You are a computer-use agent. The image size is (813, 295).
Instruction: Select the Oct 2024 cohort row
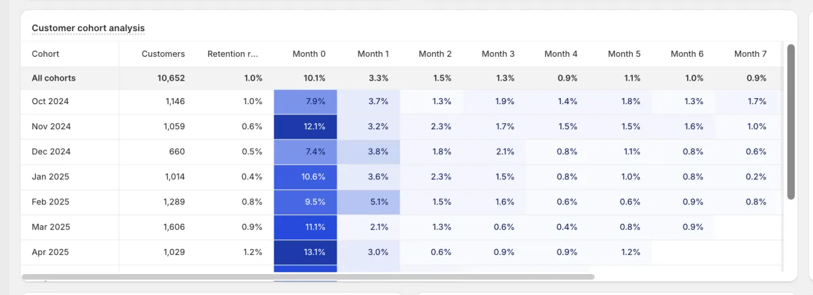50,101
